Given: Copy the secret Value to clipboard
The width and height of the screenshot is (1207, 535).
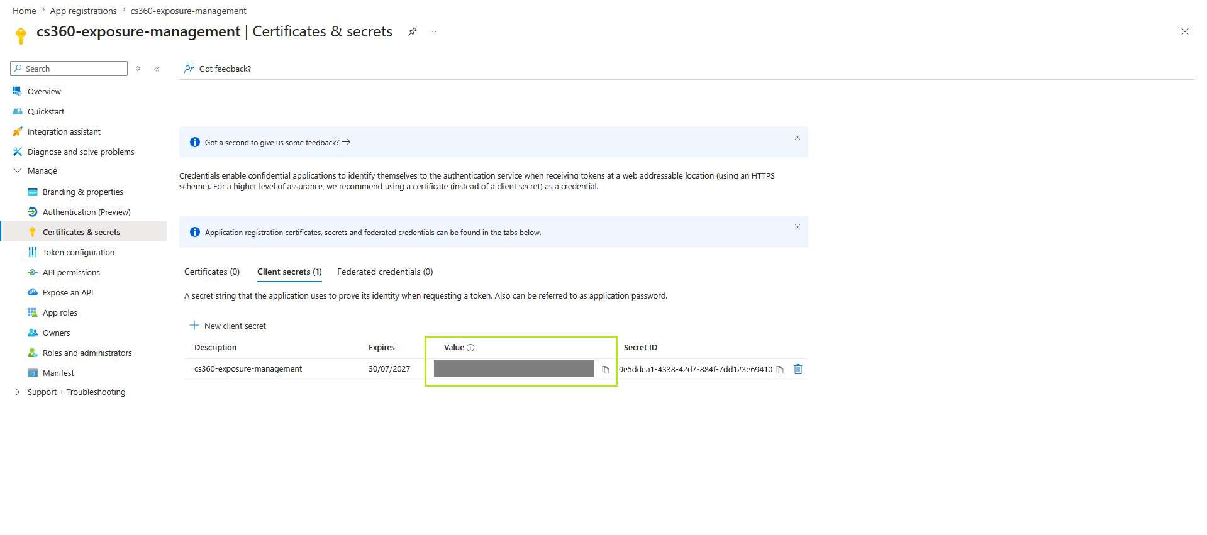Looking at the screenshot, I should [x=606, y=370].
